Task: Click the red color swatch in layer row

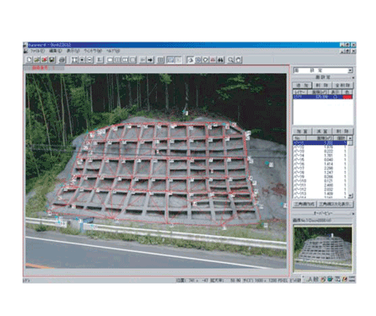Action: click(348, 97)
